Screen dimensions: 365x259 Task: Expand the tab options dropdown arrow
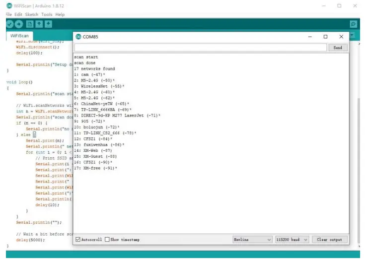[x=352, y=36]
